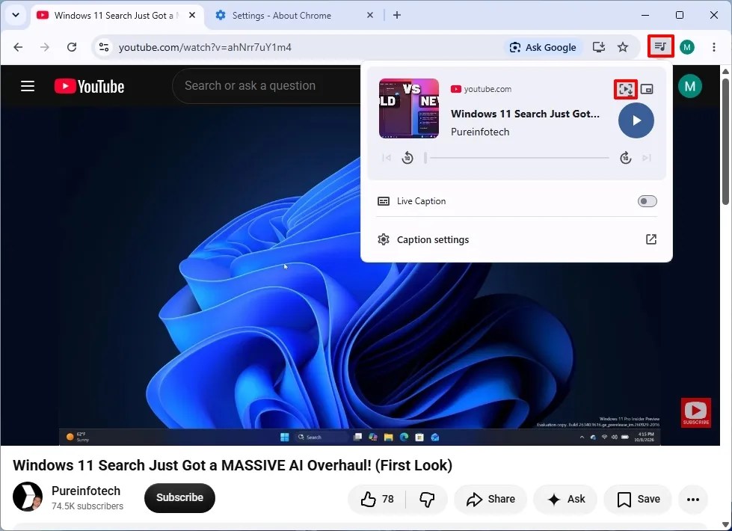This screenshot has width=732, height=531.
Task: Like the video with thumbs up
Action: pyautogui.click(x=377, y=500)
